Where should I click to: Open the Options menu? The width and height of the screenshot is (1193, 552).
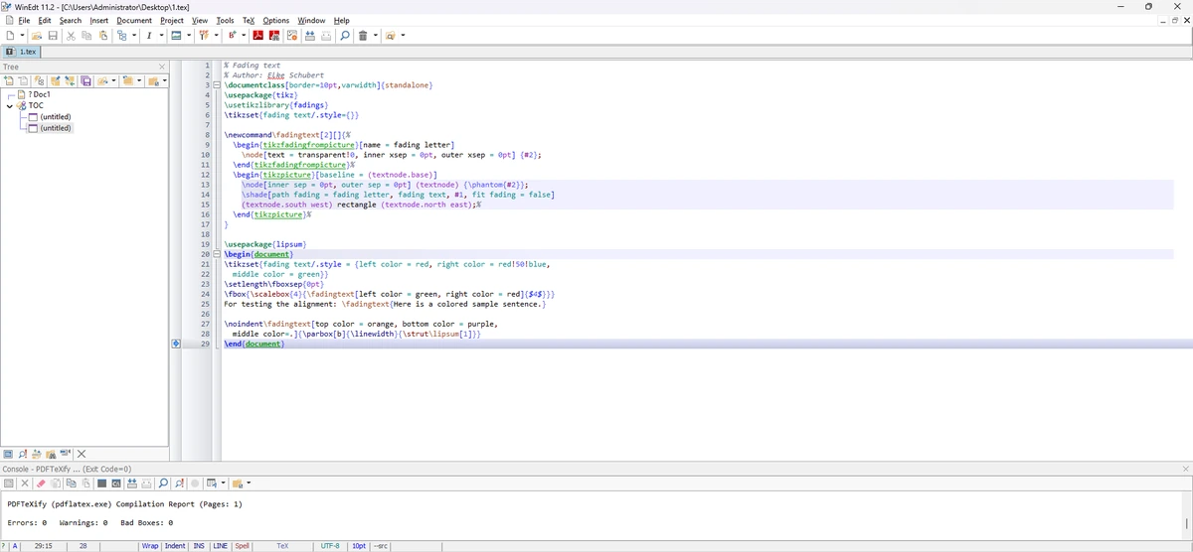(x=276, y=20)
